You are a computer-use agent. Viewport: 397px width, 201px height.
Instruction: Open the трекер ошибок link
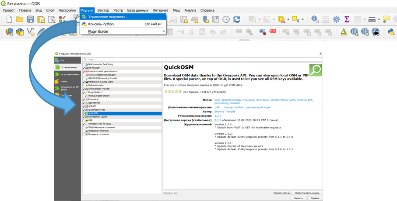coord(233,107)
